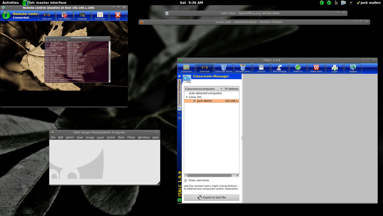The image size is (383, 216).
Task: Click the chat message tray icon in top panel
Action: pos(343,3)
